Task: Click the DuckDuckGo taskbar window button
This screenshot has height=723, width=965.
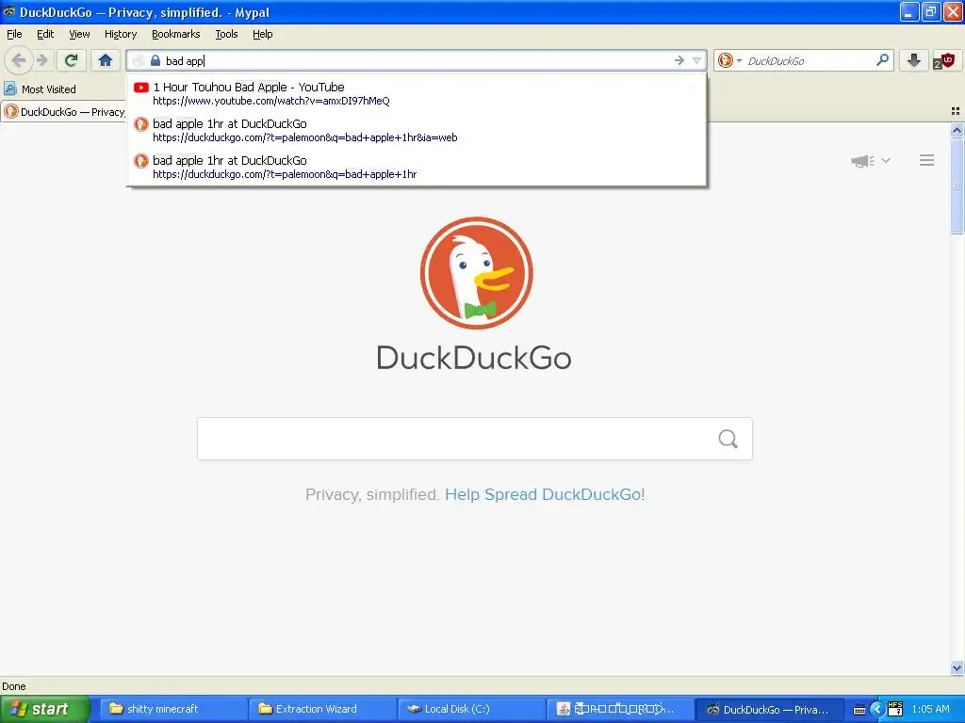Action: point(769,709)
